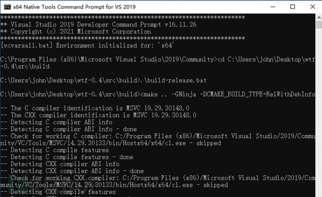
Task: Click the C compiler identification MSVC line
Action: 99,108
